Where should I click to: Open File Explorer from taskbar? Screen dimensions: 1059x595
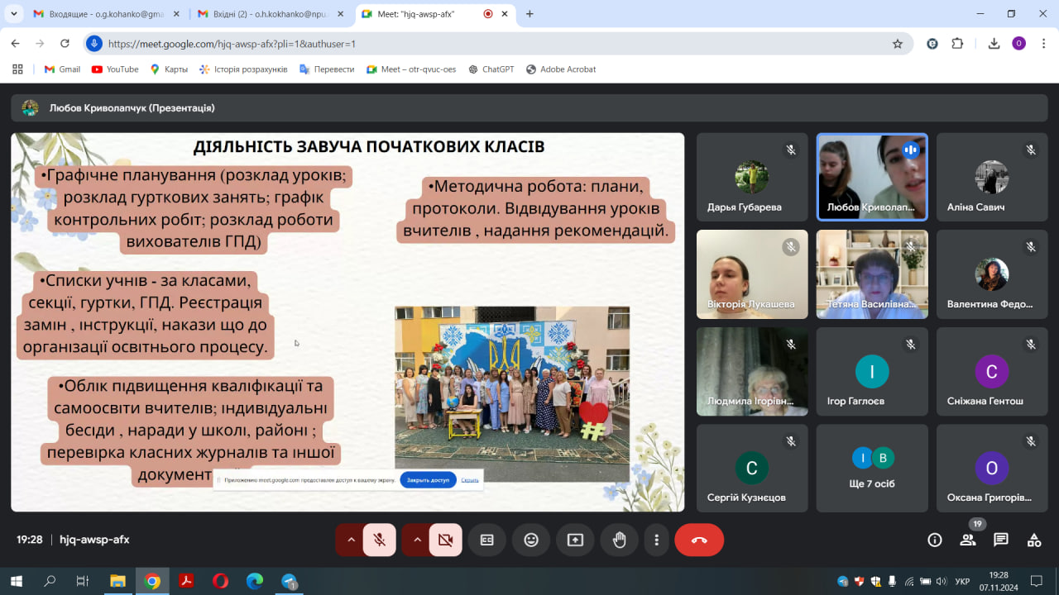click(x=117, y=581)
